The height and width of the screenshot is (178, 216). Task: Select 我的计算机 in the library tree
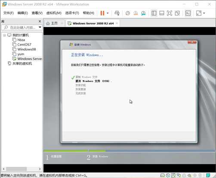point(21,35)
